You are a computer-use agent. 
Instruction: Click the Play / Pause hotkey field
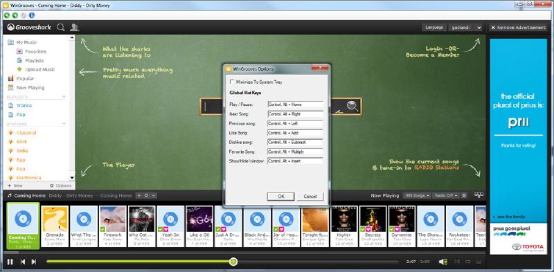[x=296, y=105]
